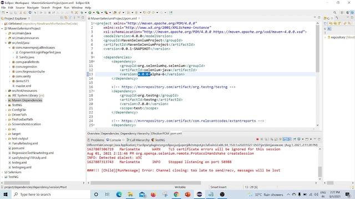Click the Save toolbar icon
The width and height of the screenshot is (355, 199).
pos(11,13)
